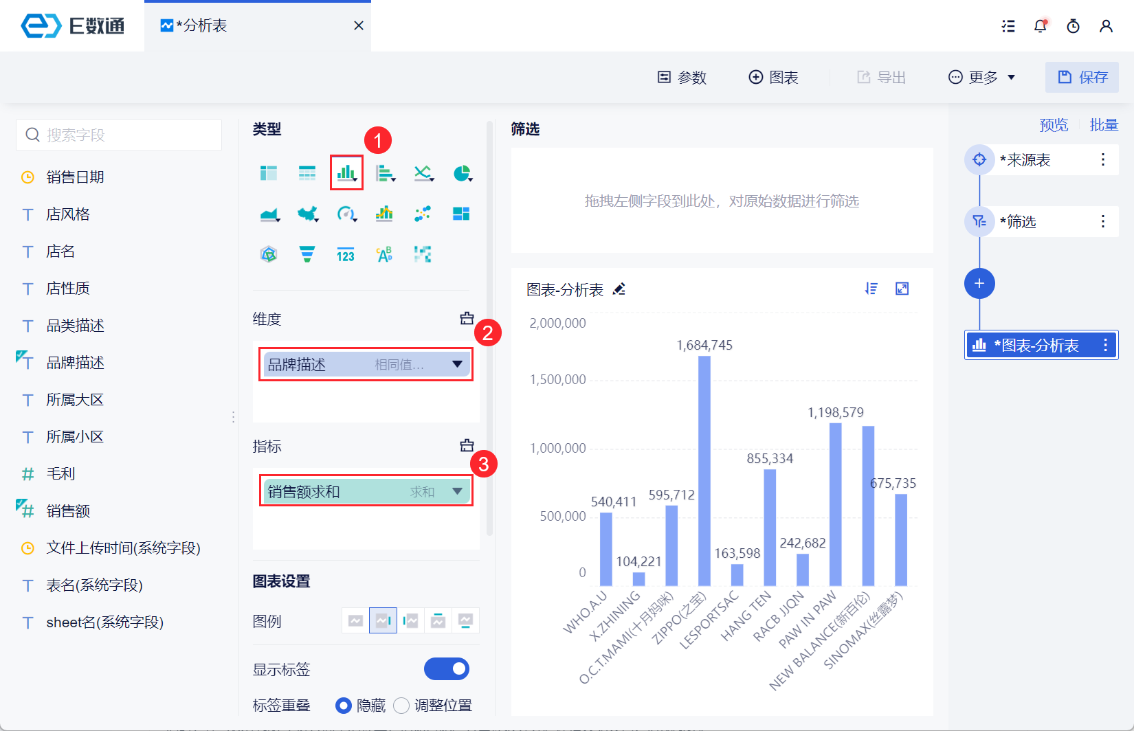Choose the gauge dashboard chart type

coord(347,214)
